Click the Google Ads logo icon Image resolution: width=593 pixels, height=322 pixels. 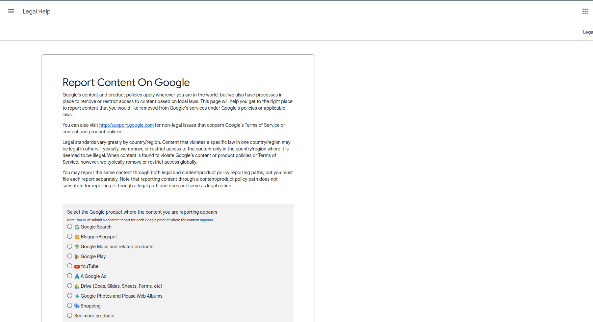[77, 277]
